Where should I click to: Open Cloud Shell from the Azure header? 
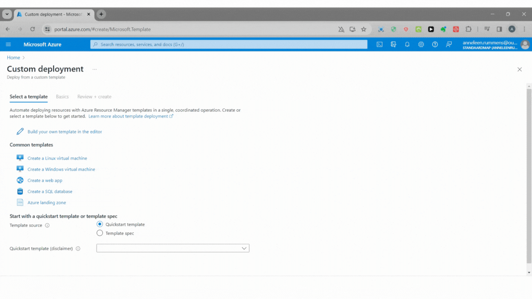click(379, 44)
